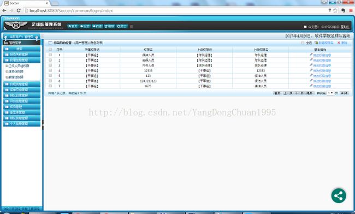Open the page-number dropdown in the pagination bar
This screenshot has width=355, height=214.
pyautogui.click(x=330, y=93)
